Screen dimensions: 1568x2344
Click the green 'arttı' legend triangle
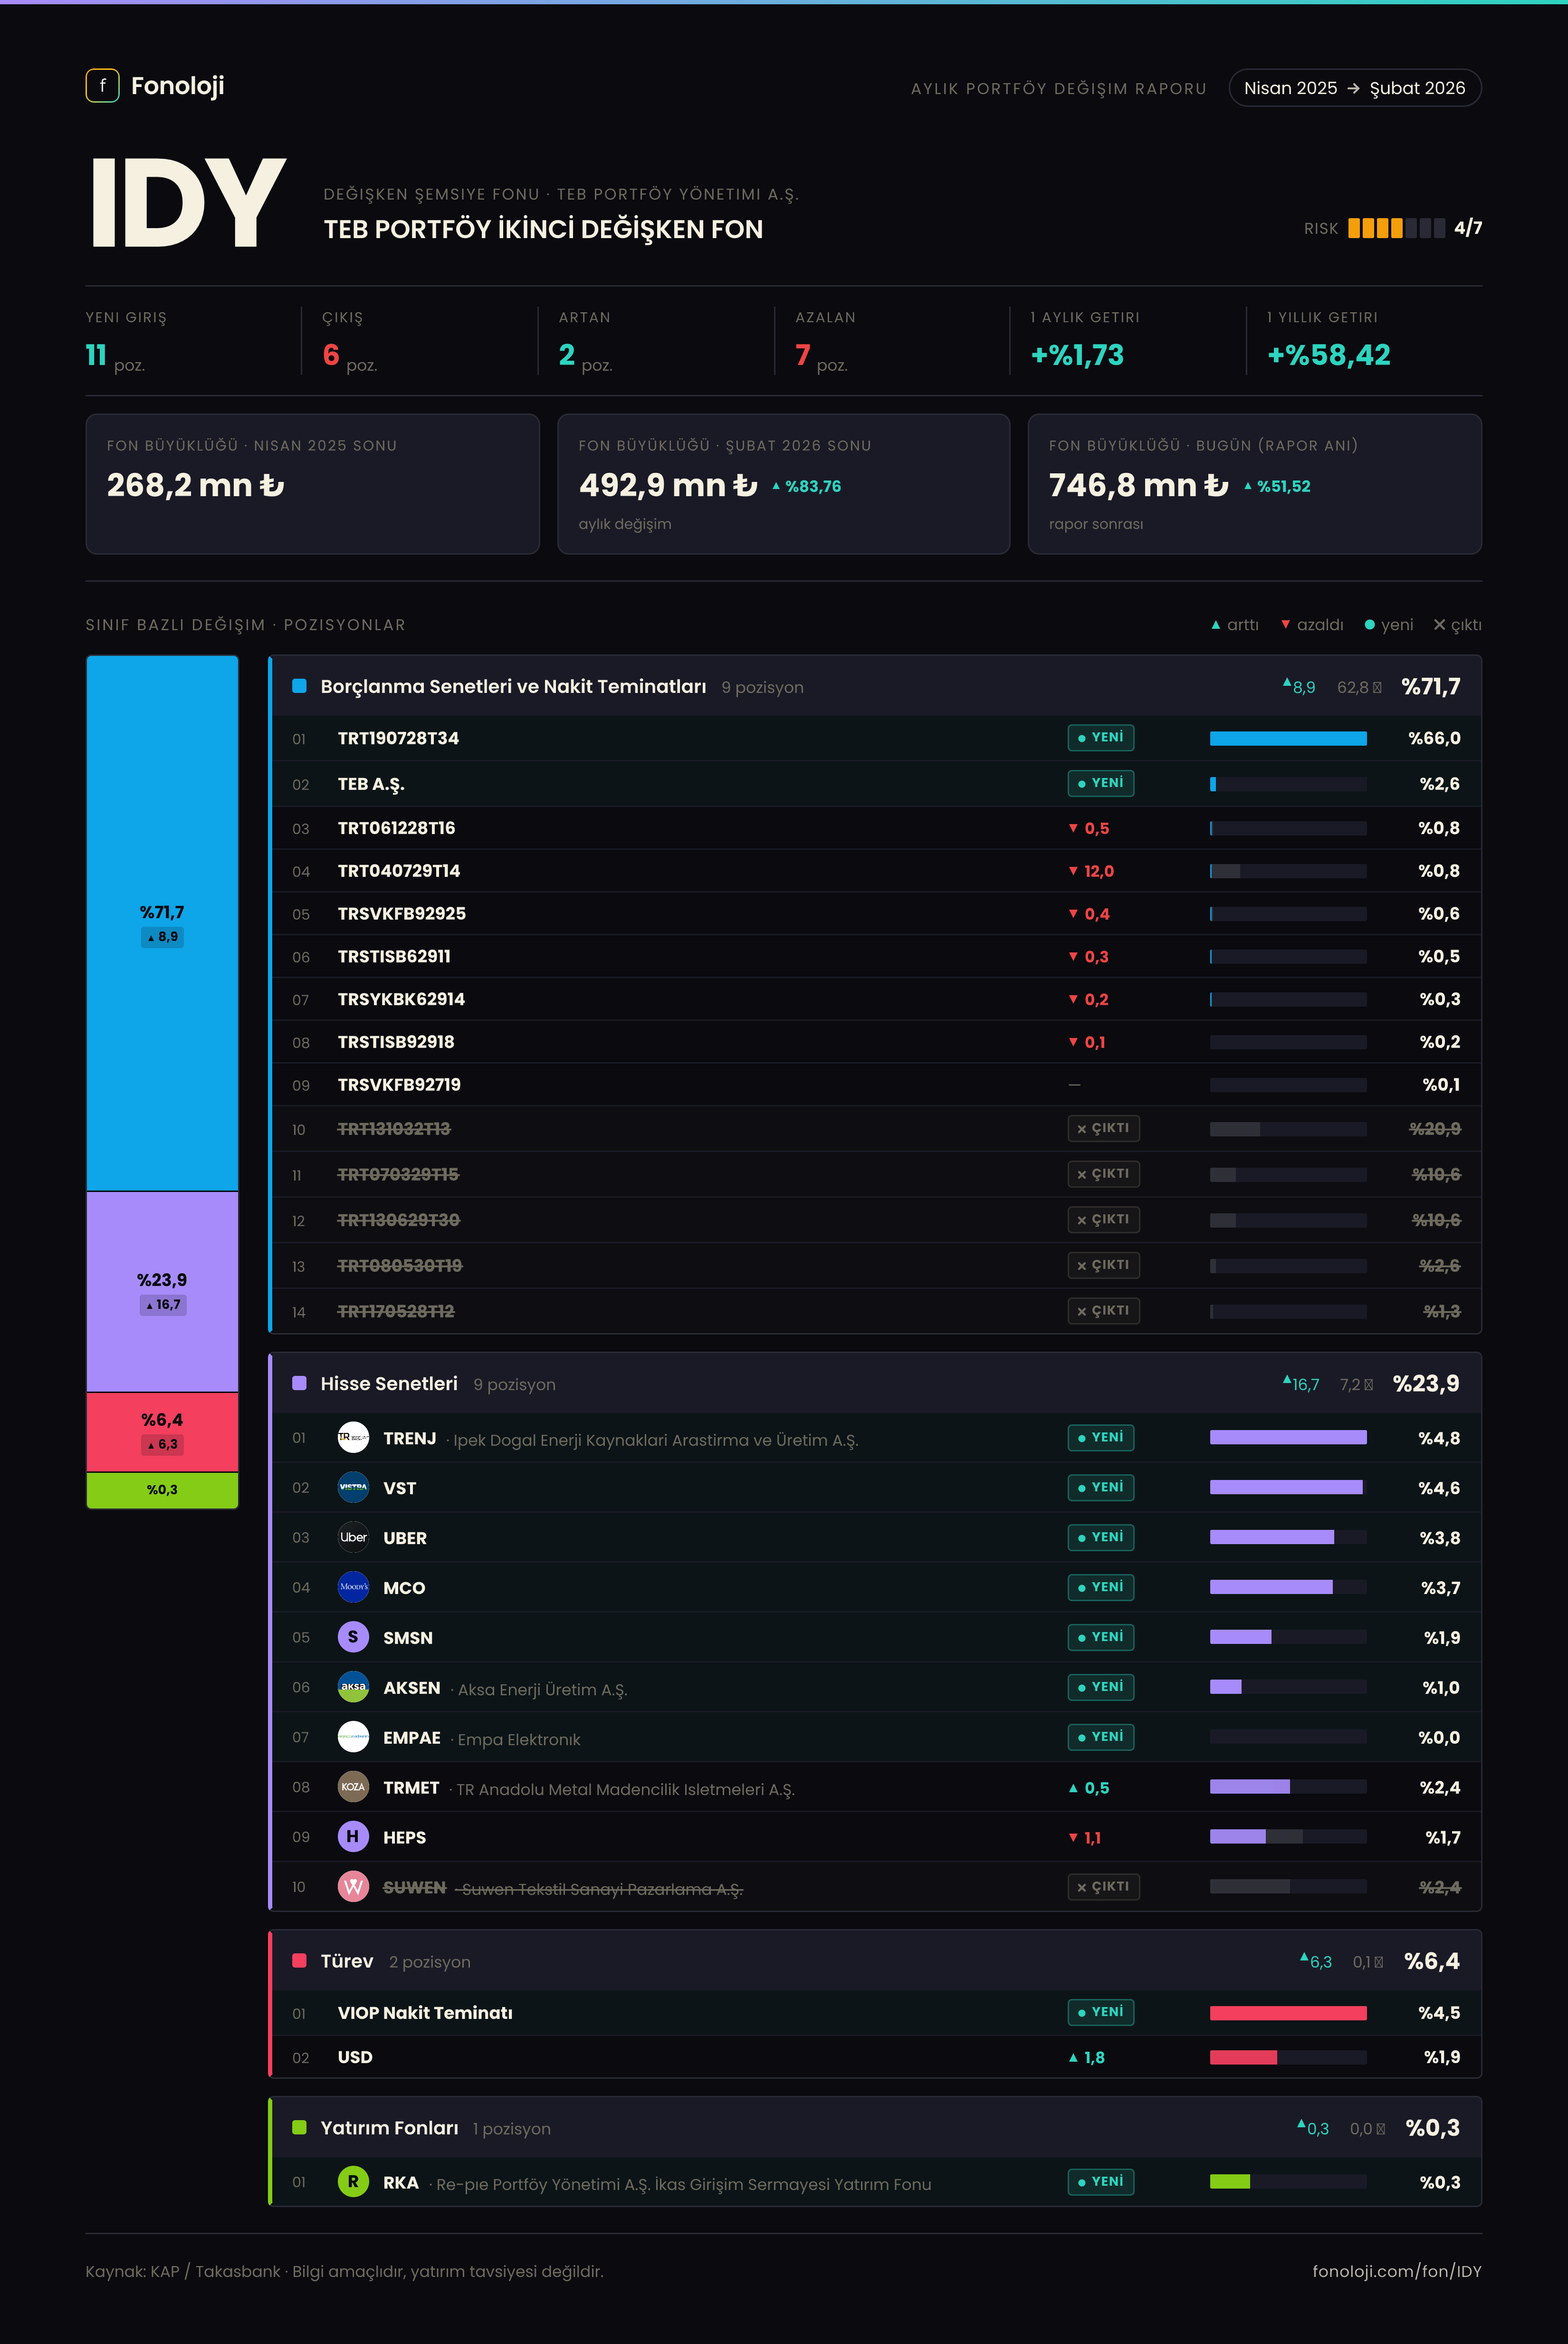1216,625
